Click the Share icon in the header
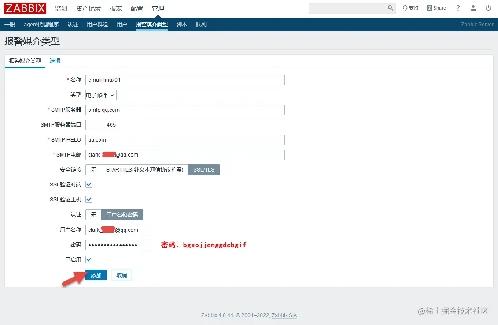The image size is (498, 325). pos(435,7)
